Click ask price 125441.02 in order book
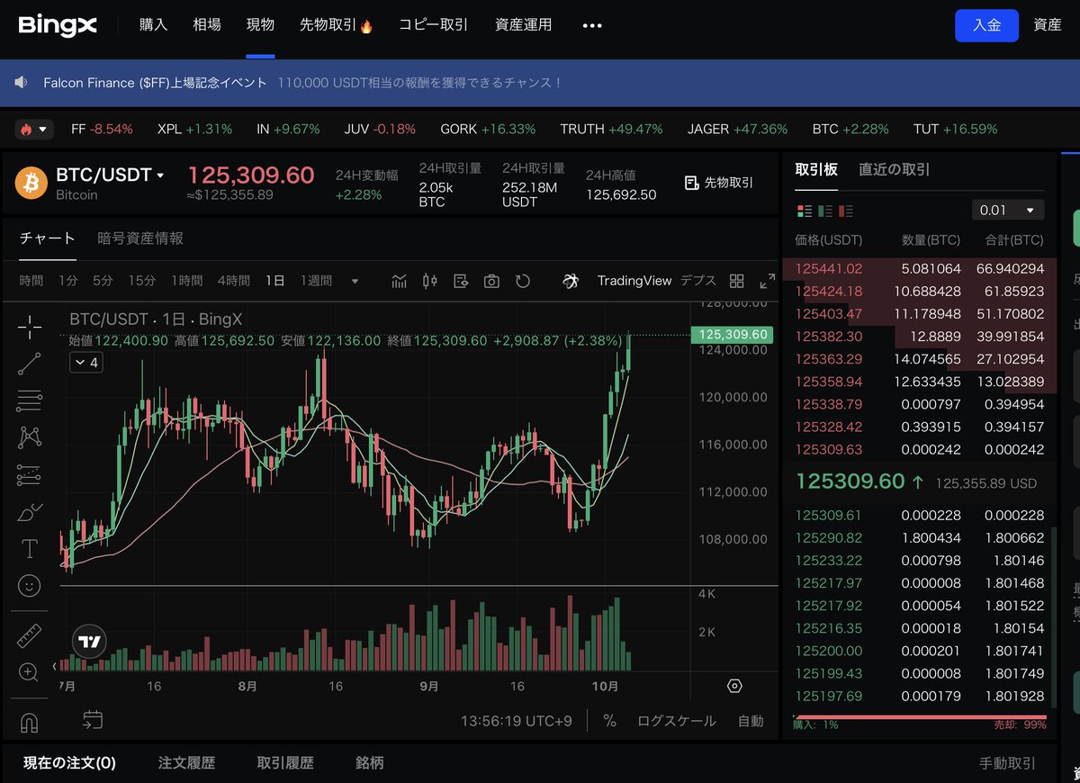 829,268
